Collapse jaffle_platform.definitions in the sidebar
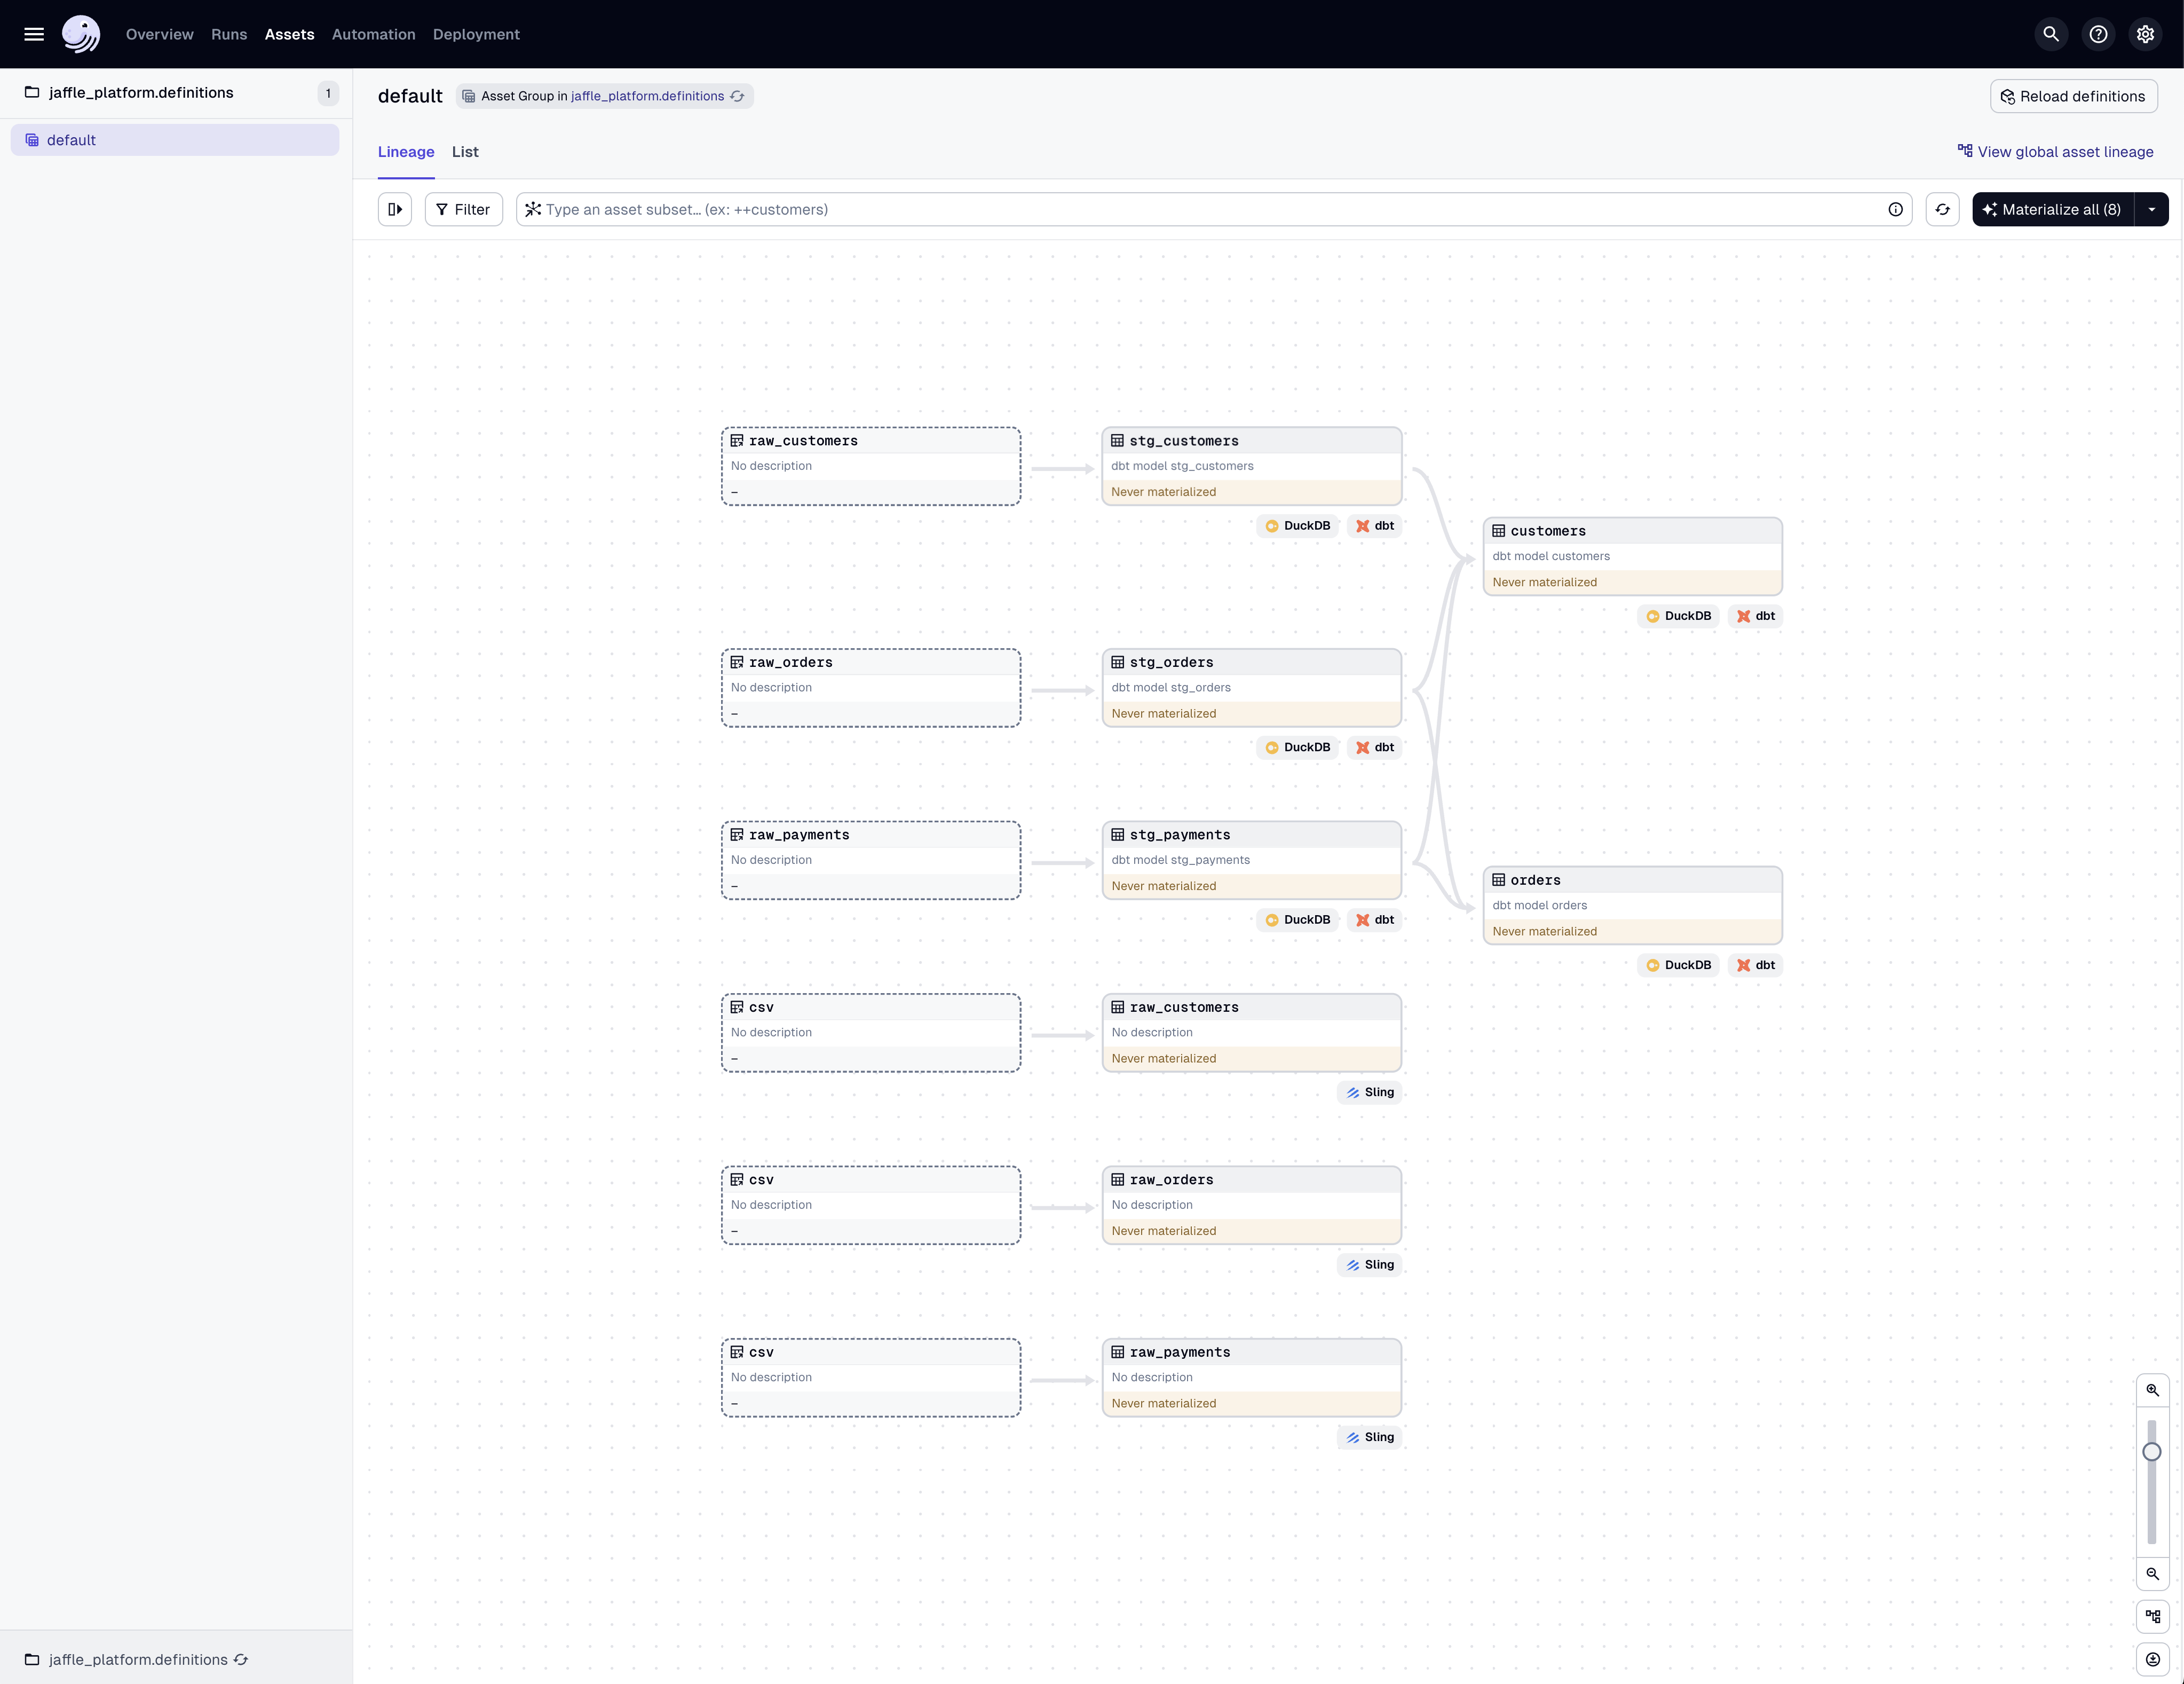Viewport: 2184px width, 1684px height. coord(140,92)
